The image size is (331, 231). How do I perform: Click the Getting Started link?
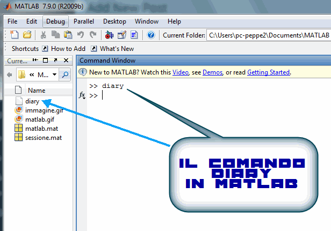268,72
